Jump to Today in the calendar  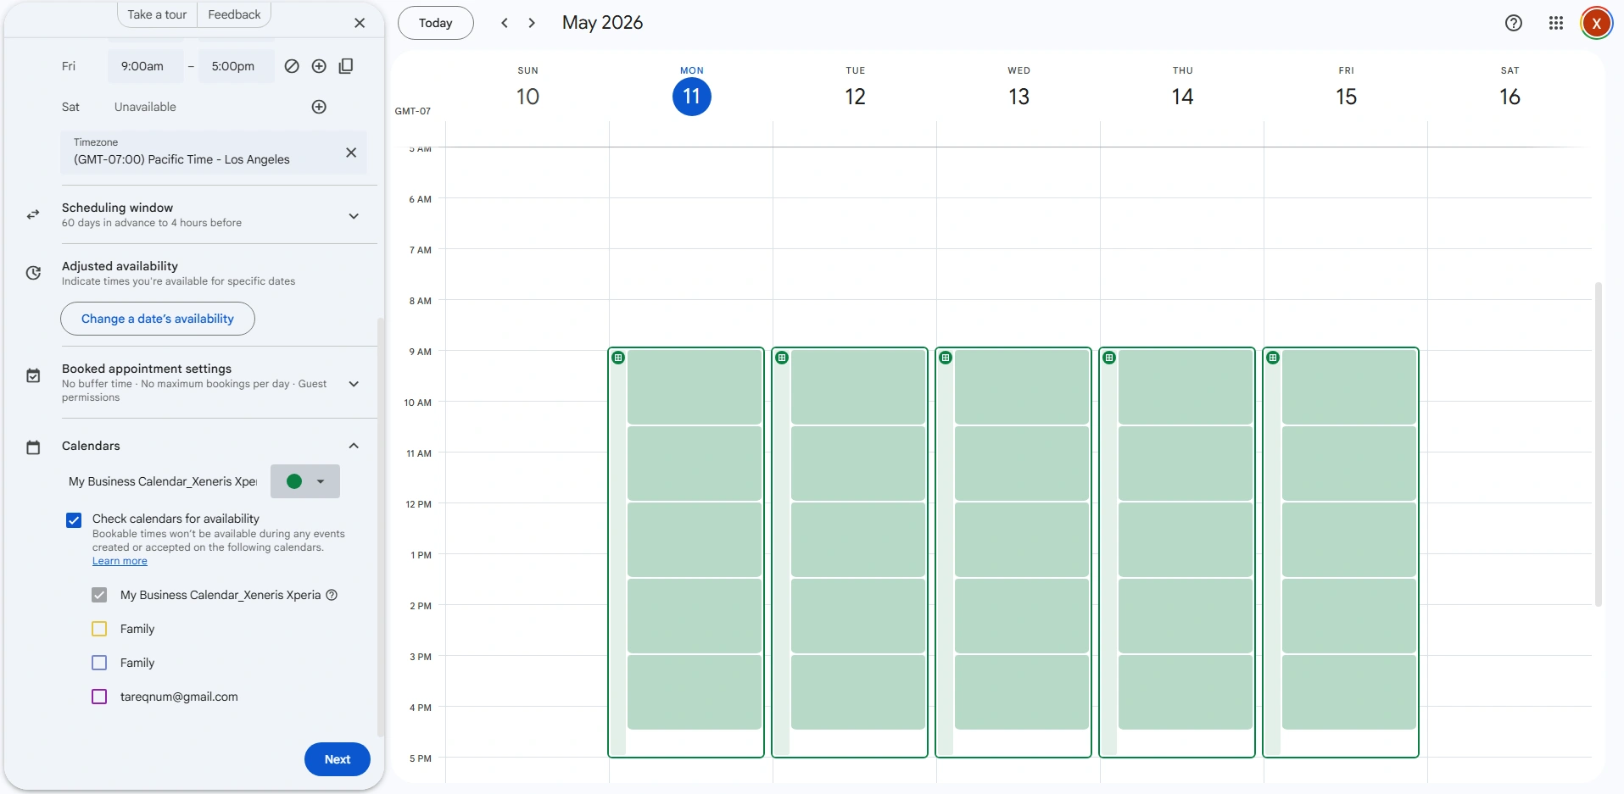point(436,23)
